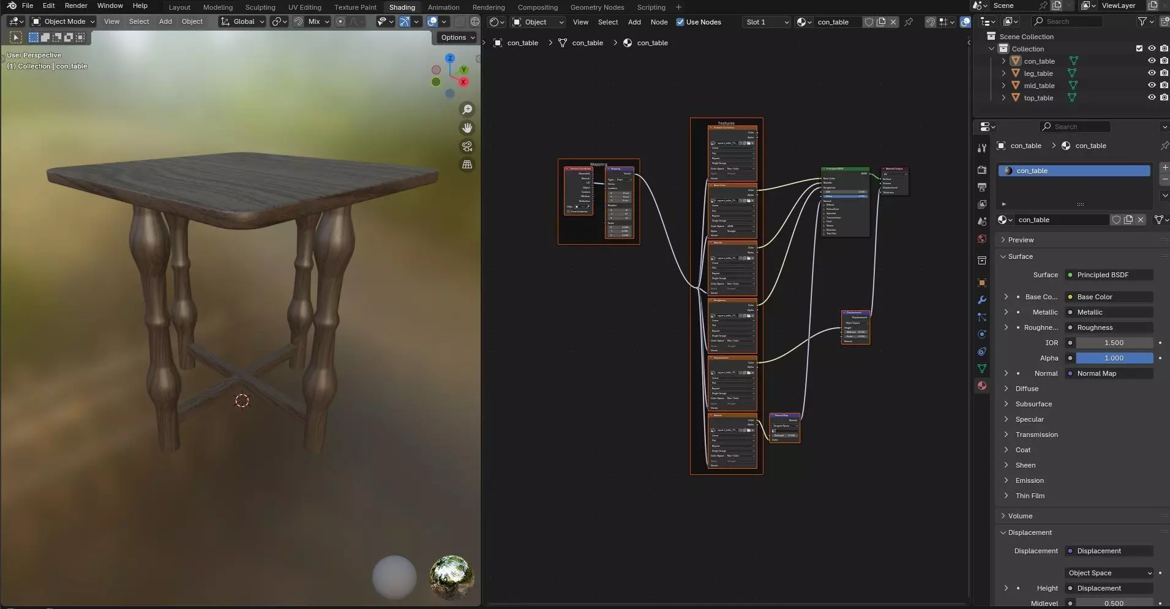This screenshot has height=609, width=1170.
Task: Open the Global transform orientation dropdown
Action: point(242,21)
